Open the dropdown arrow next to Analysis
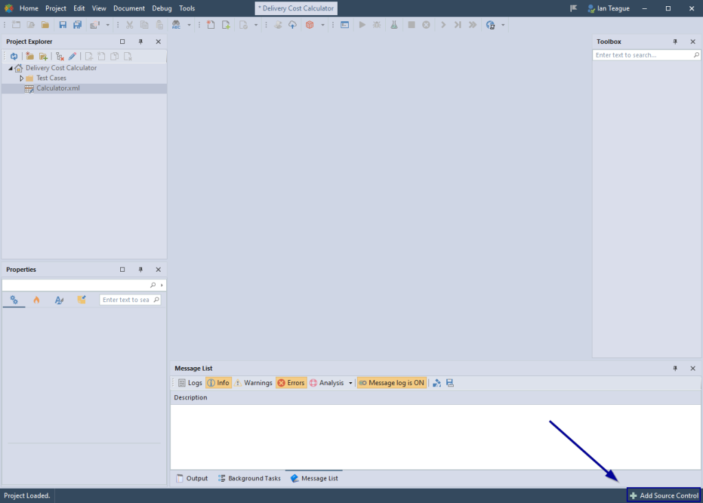The image size is (703, 503). tap(351, 383)
